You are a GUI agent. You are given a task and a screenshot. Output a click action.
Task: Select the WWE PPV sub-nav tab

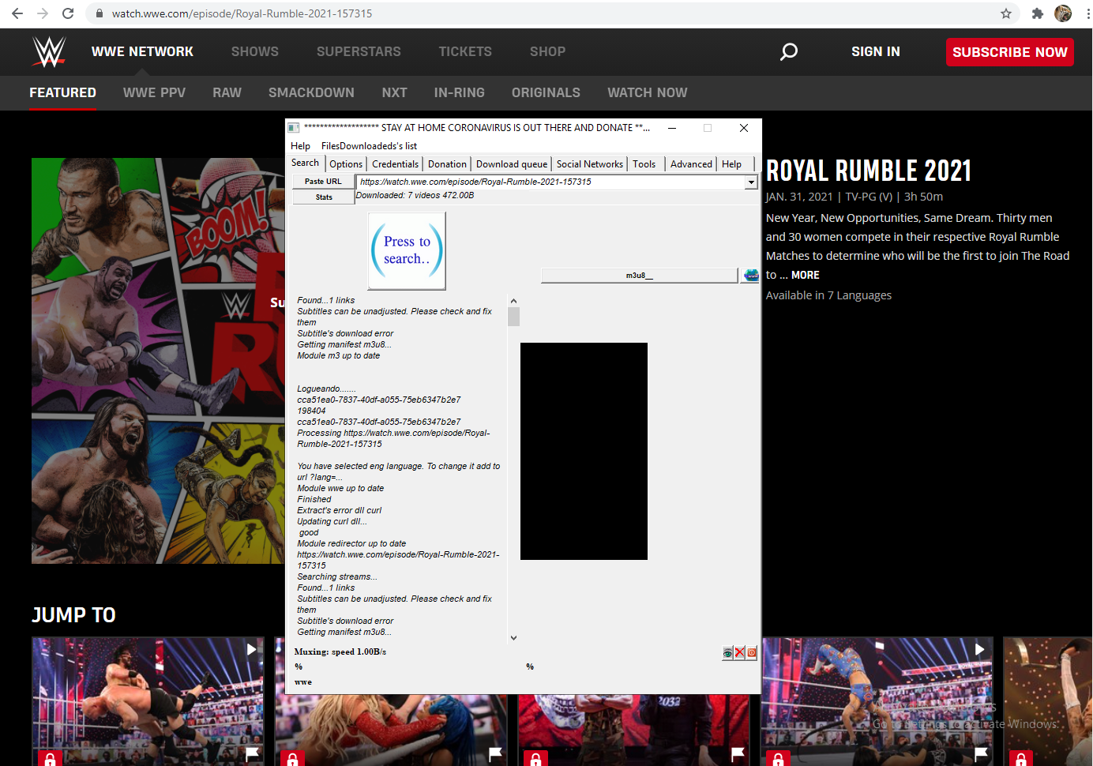(x=154, y=92)
